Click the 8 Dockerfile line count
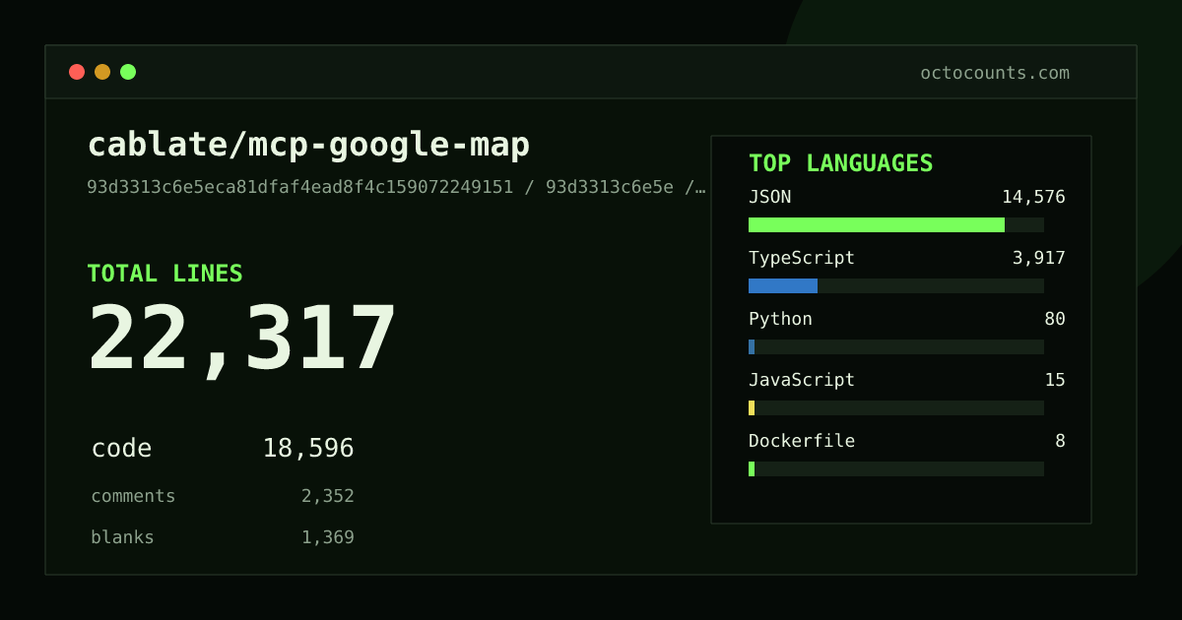 [x=1060, y=441]
